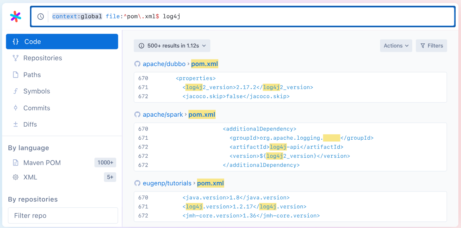The height and width of the screenshot is (228, 461).
Task: Expand the '500+ results in 1.12s' dropdown
Action: (172, 45)
